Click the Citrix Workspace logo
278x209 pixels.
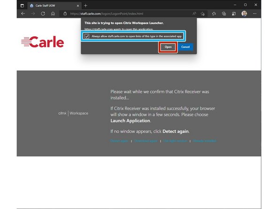pos(73,113)
